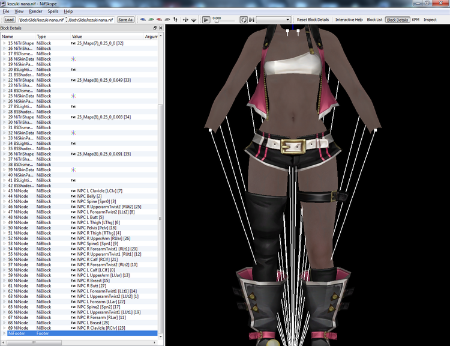Switch to Top view using blue icon
Viewport: 450px width, 346px height.
click(x=143, y=20)
